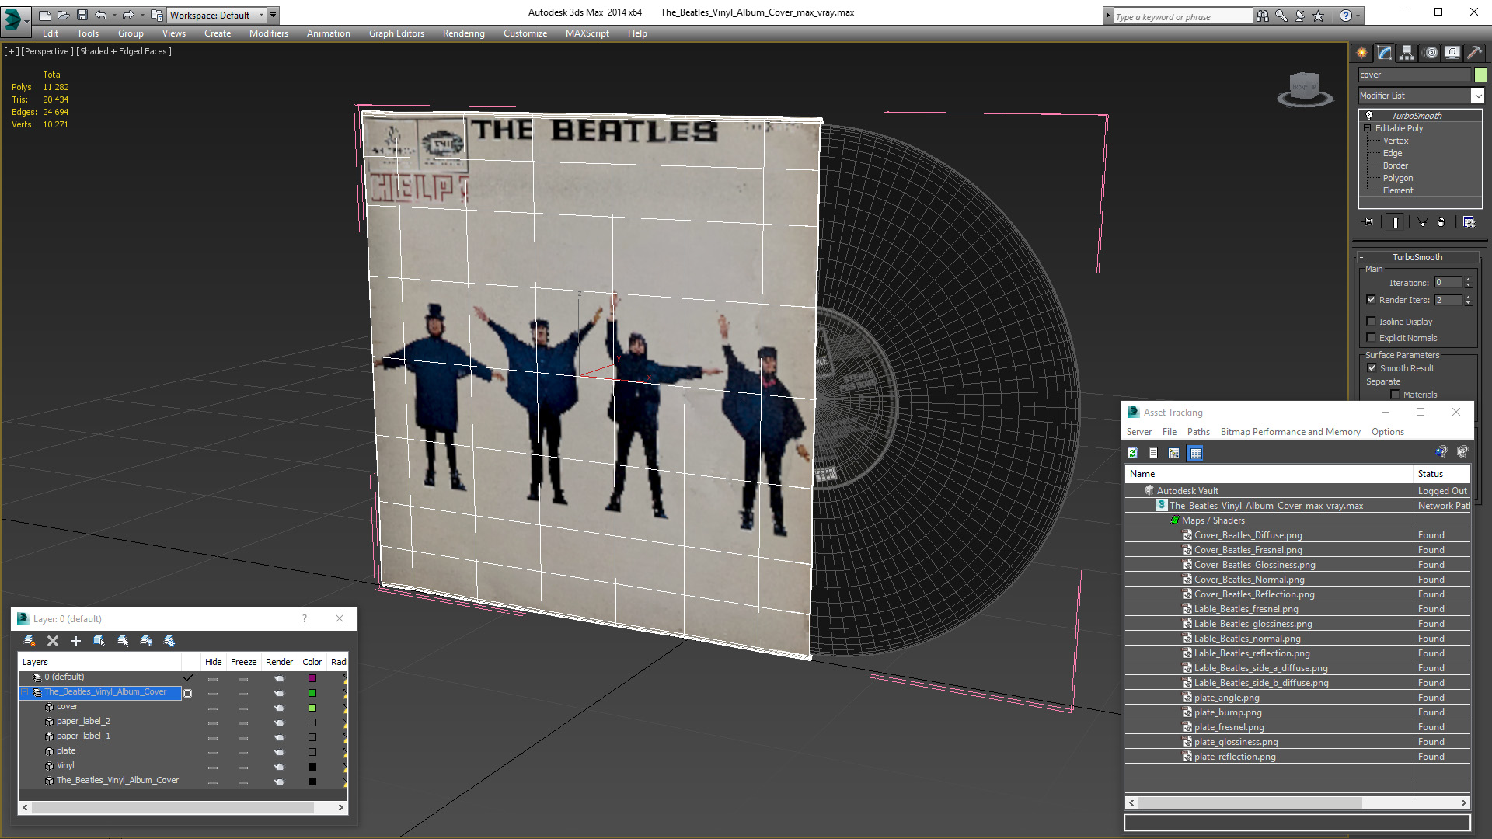The height and width of the screenshot is (839, 1492).
Task: Select Polygon sub-object level
Action: [1397, 178]
